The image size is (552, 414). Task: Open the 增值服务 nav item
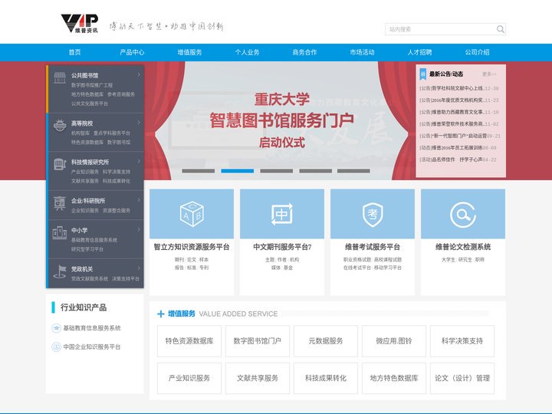[x=189, y=52]
